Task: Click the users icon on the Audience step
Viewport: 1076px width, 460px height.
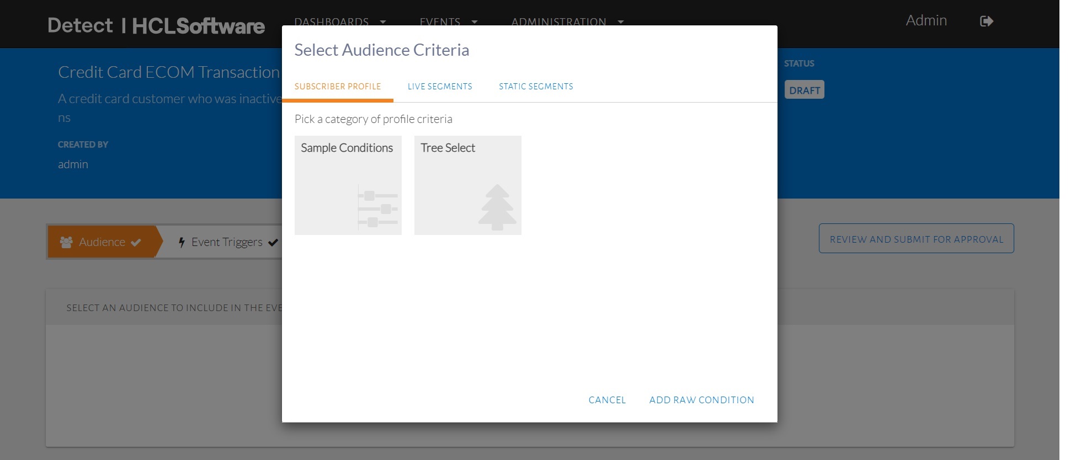Action: click(x=66, y=242)
